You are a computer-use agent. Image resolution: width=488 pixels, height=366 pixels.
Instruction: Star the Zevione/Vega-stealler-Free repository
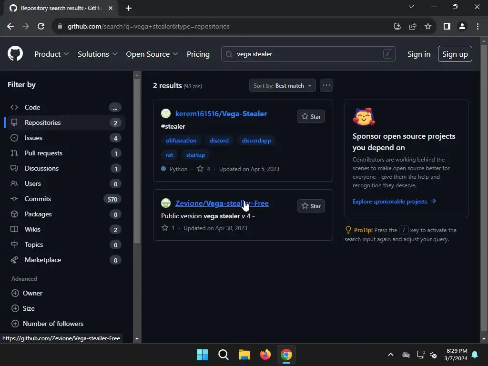(311, 206)
